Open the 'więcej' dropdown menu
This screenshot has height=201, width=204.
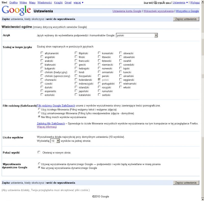pyautogui.click(x=78, y=3)
